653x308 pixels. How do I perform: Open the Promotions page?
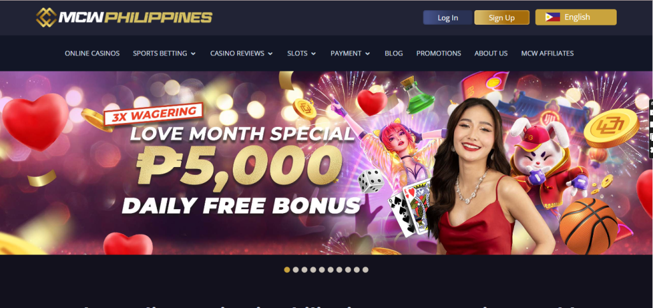439,54
